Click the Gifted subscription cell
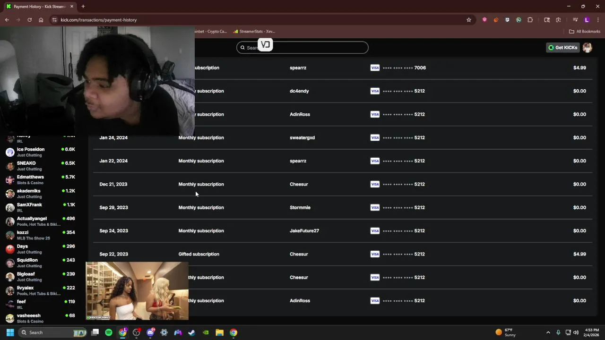 (x=199, y=254)
